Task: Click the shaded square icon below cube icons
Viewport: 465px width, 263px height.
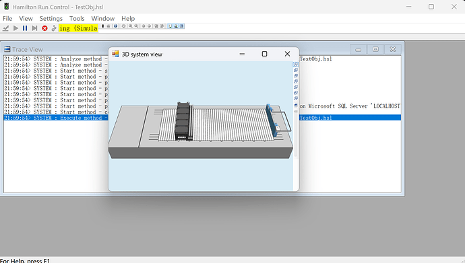Action: click(x=296, y=106)
